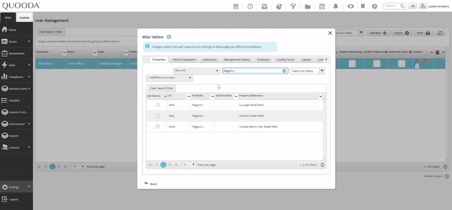452x210 pixels.
Task: Toggle Enable Document checkbox for MissYellow row
Action: (x=352, y=64)
